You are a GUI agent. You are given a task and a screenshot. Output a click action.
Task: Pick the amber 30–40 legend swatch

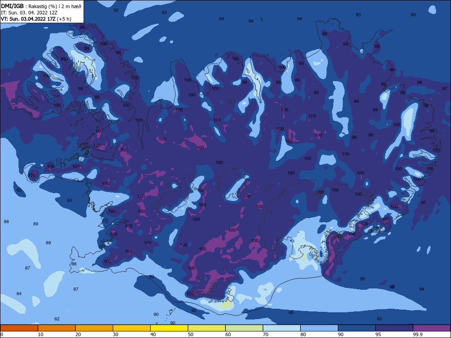(132, 328)
